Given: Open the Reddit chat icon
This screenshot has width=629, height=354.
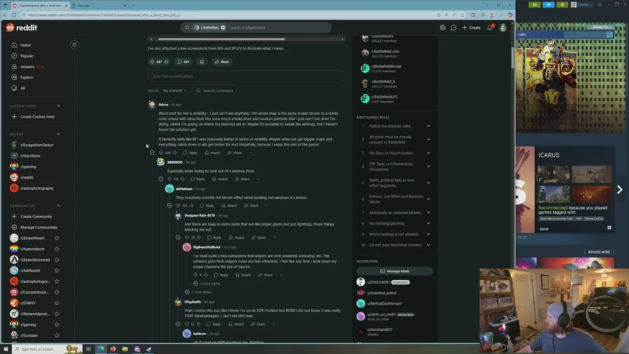Looking at the screenshot, I should [x=454, y=28].
